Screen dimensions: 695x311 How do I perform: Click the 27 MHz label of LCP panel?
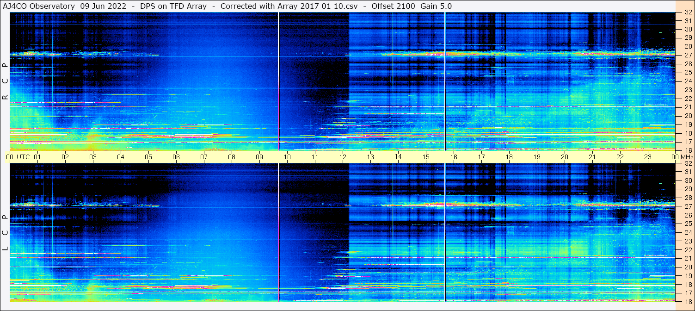688,206
